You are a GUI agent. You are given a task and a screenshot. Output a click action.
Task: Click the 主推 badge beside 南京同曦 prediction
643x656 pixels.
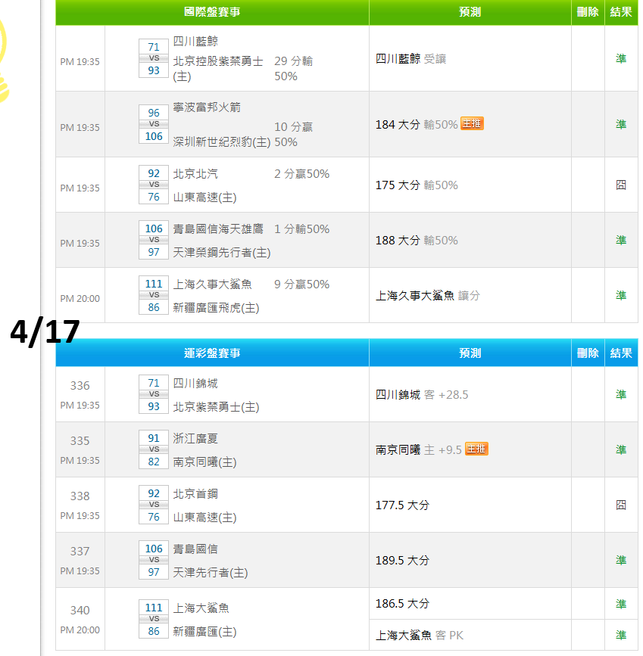[x=476, y=449]
